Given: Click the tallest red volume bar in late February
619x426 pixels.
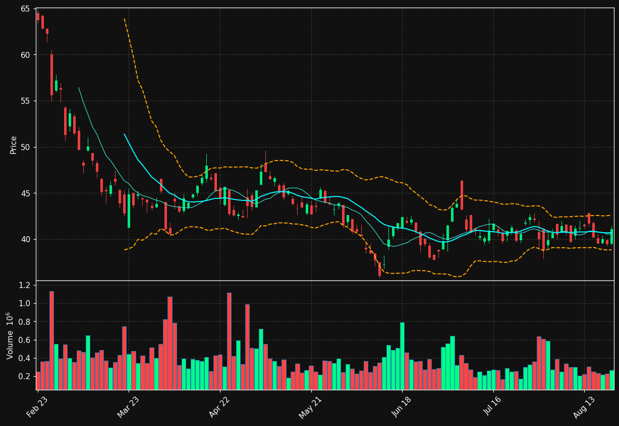Looking at the screenshot, I should [51, 340].
